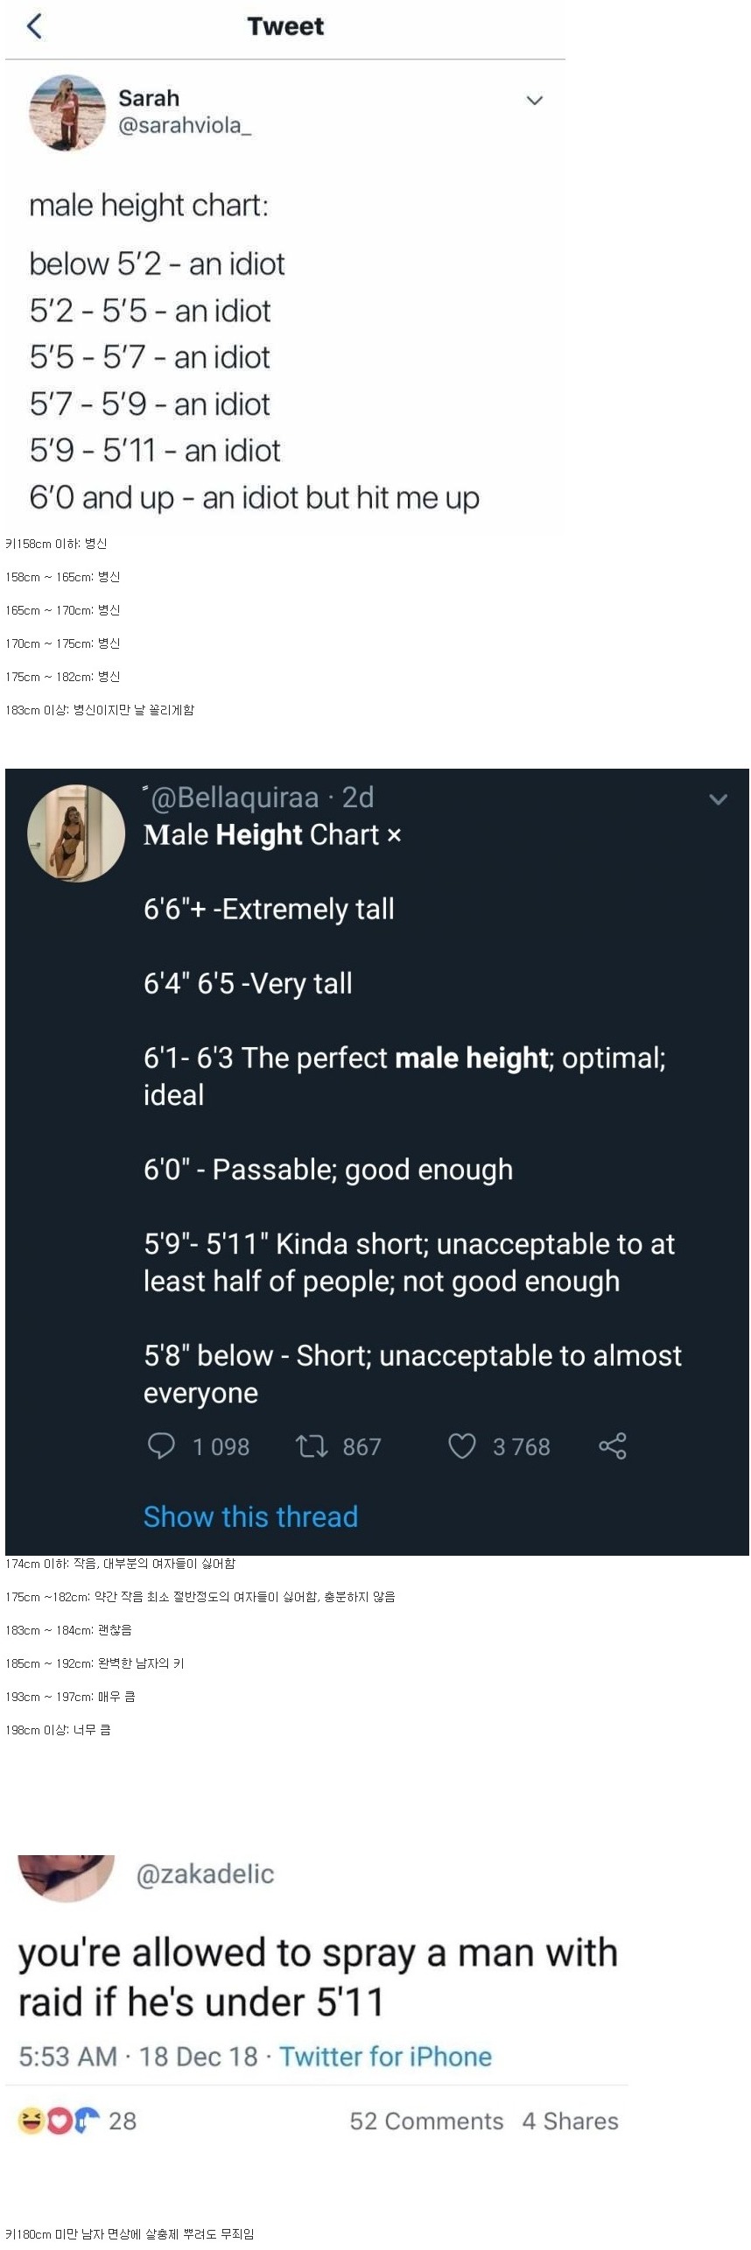This screenshot has height=2250, width=751.
Task: Open the @sarahviola_ handle
Action: point(185,125)
